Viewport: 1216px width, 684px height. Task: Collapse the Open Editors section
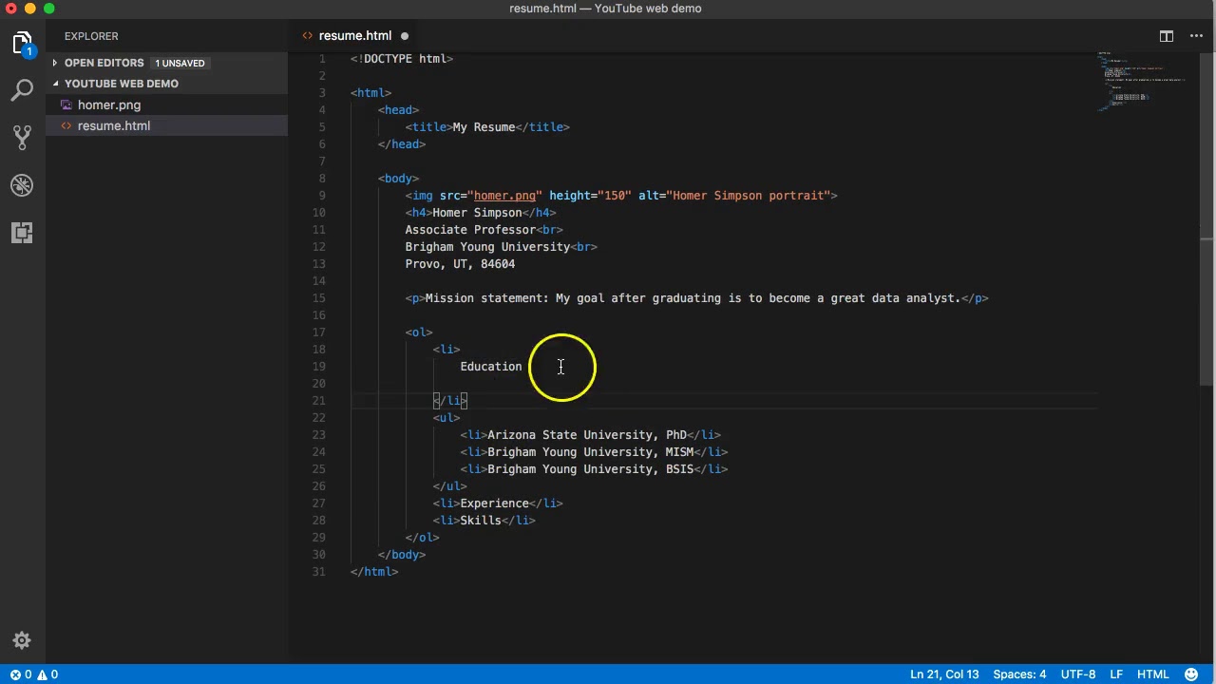[104, 63]
